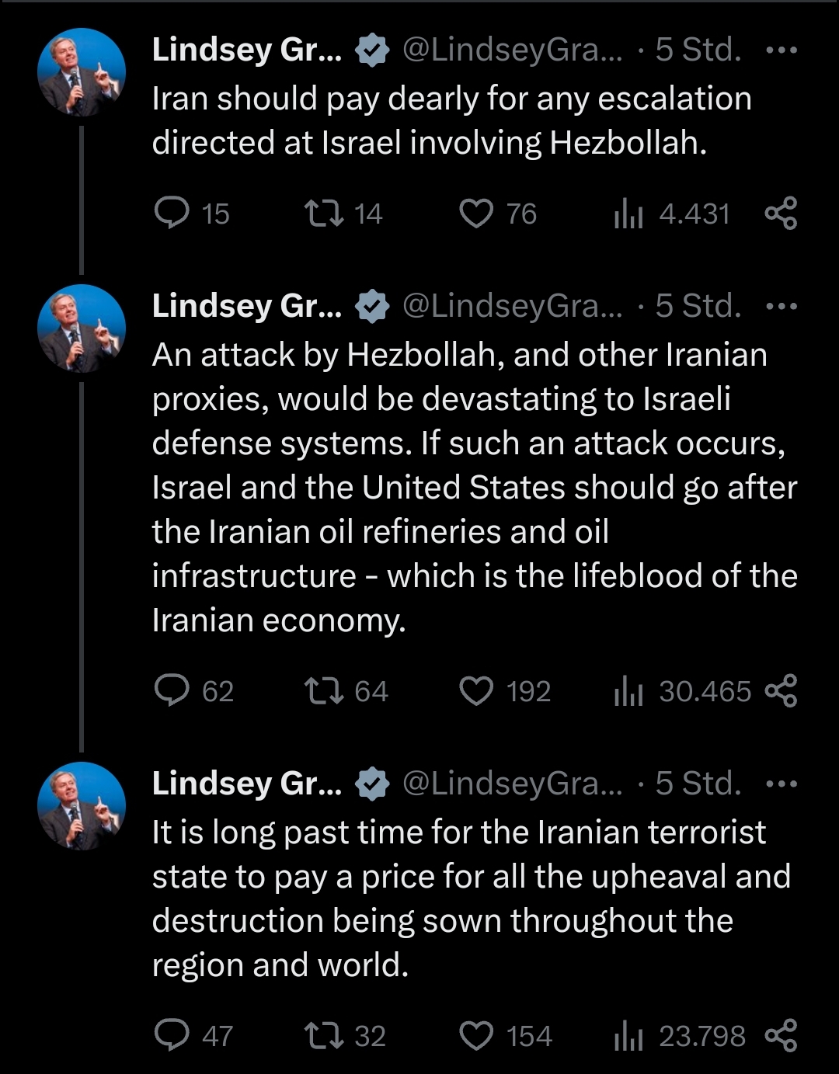Open the author name on the third tweet
Viewport: 839px width, 1074px height.
246,784
